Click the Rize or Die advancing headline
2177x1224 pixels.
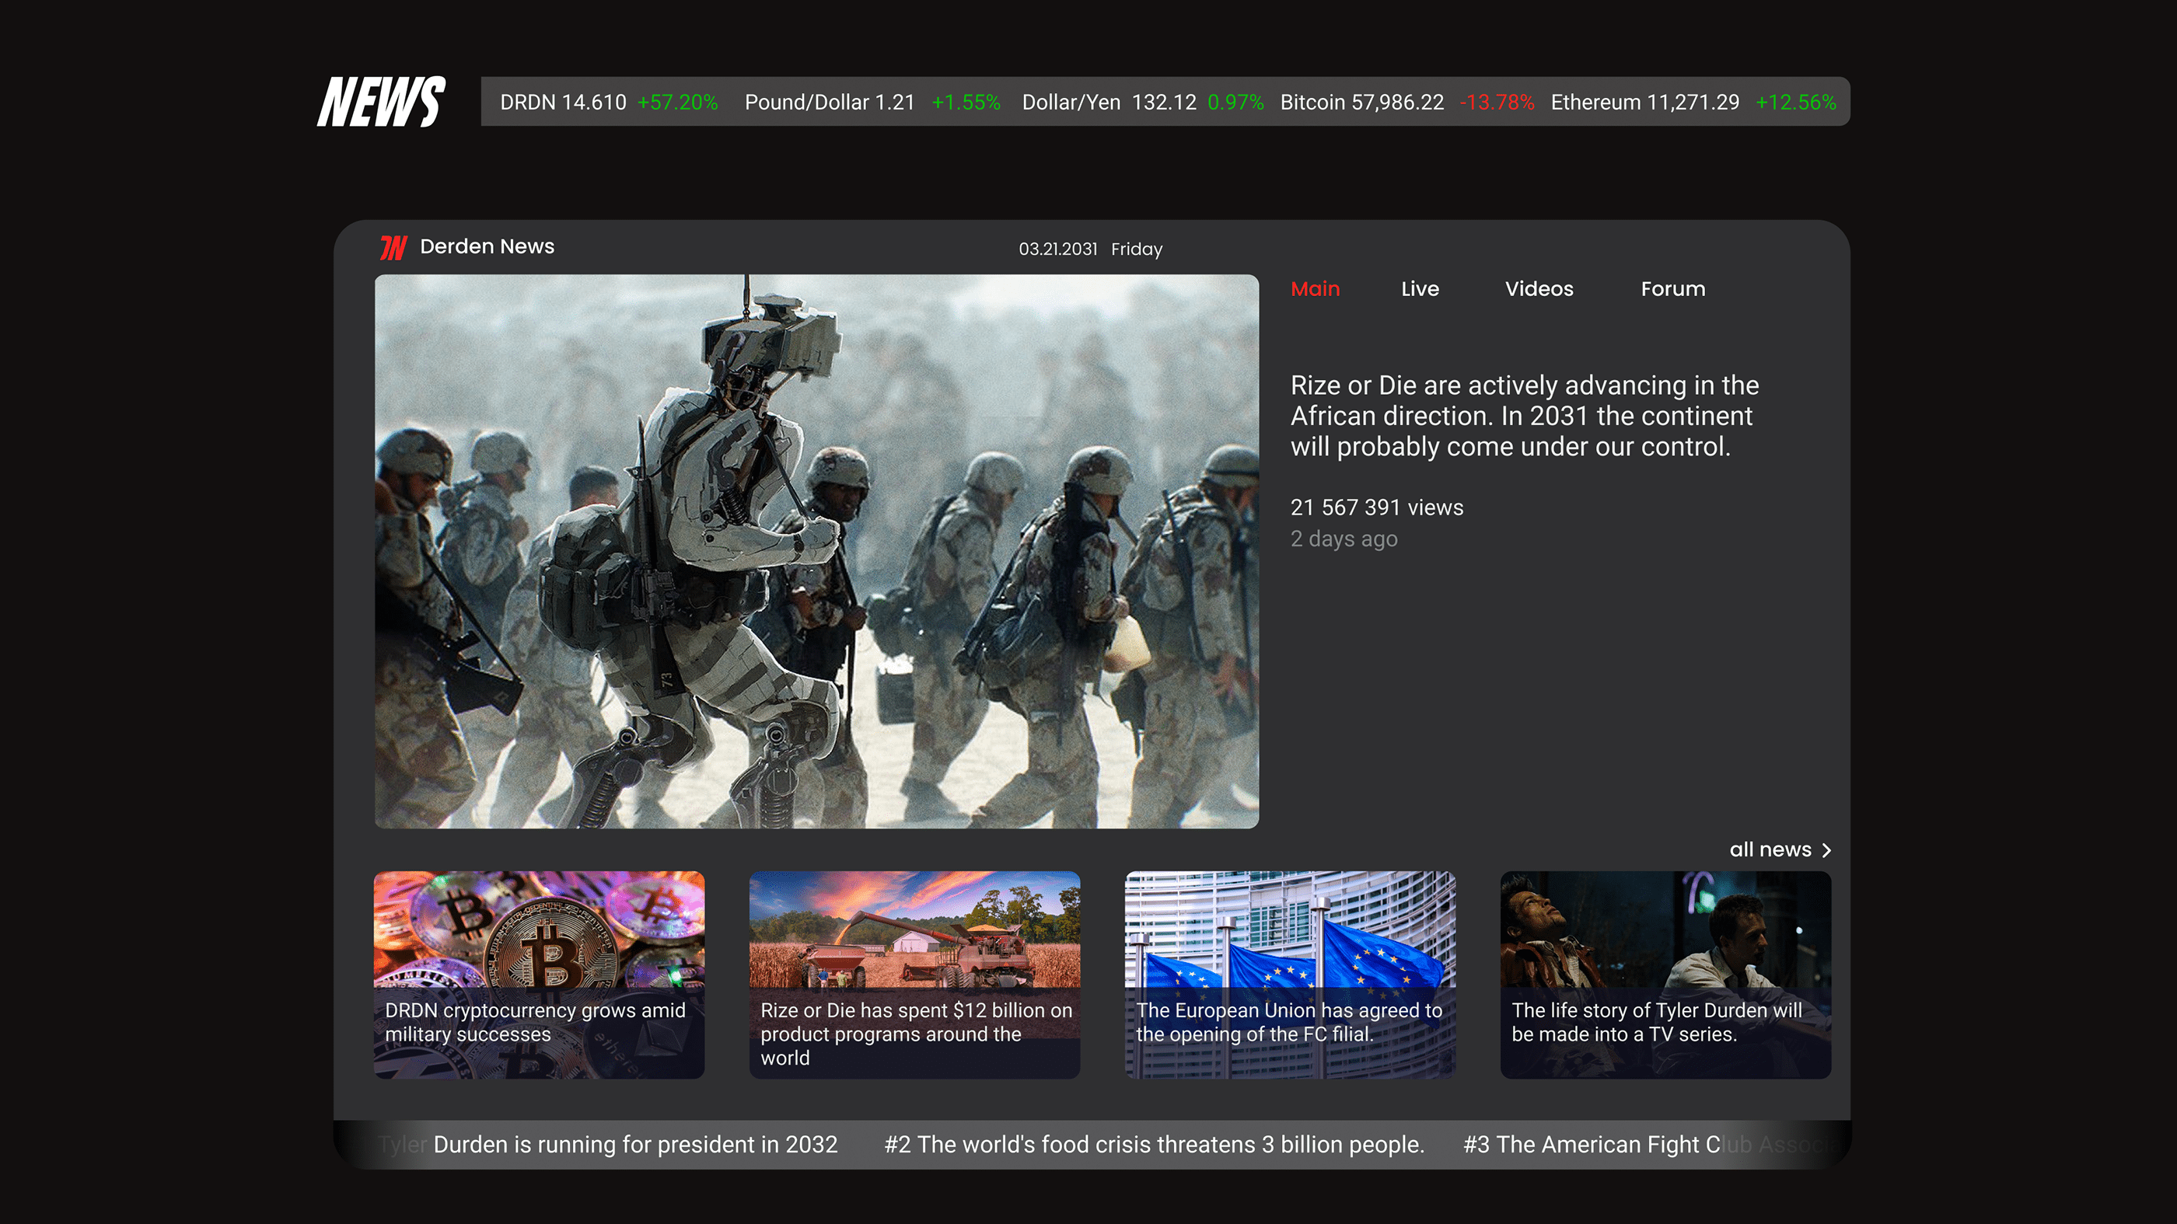pos(1524,416)
